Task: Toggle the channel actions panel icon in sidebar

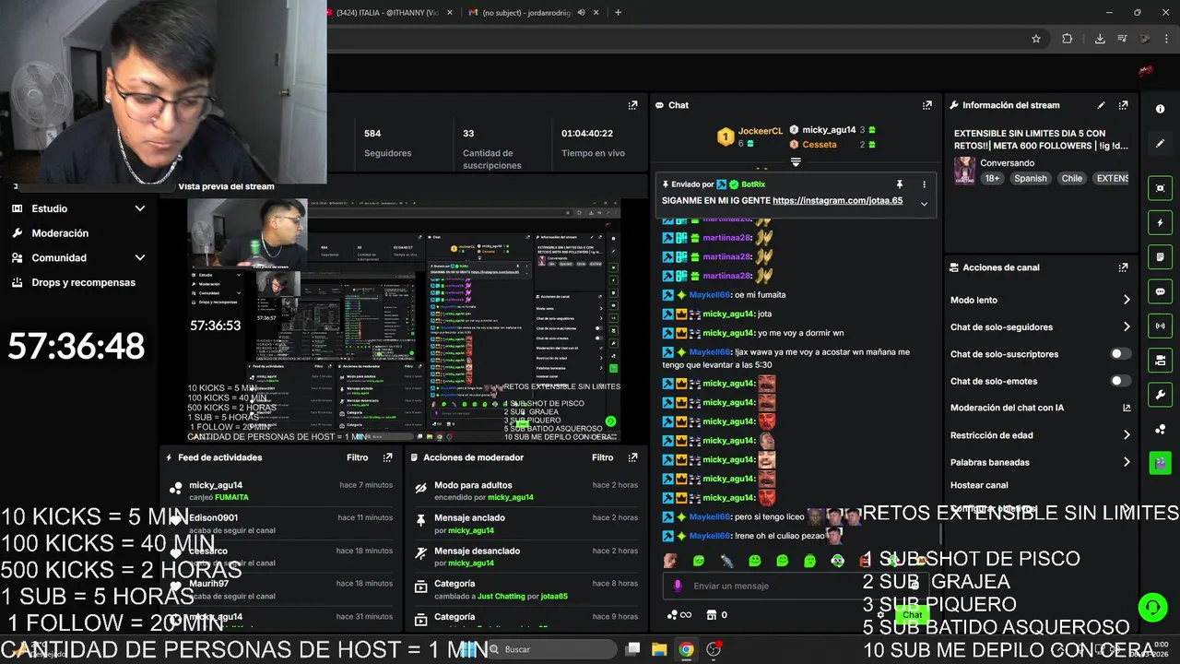Action: click(x=1160, y=360)
